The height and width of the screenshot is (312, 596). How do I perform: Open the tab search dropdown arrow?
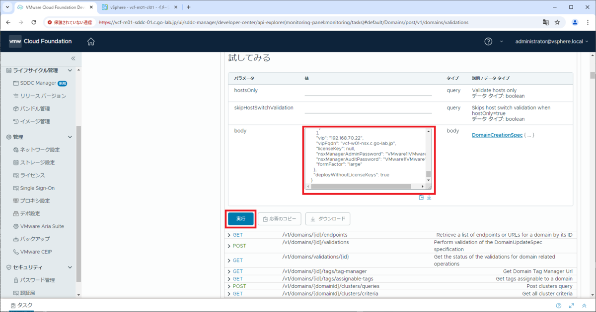(6, 7)
